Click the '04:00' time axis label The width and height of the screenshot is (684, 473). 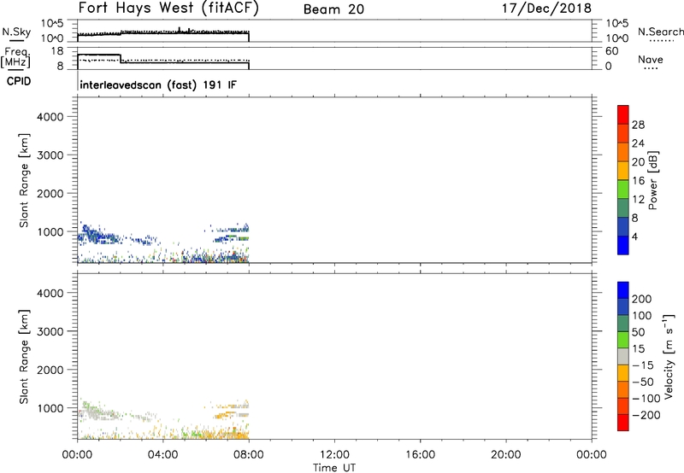163,455
